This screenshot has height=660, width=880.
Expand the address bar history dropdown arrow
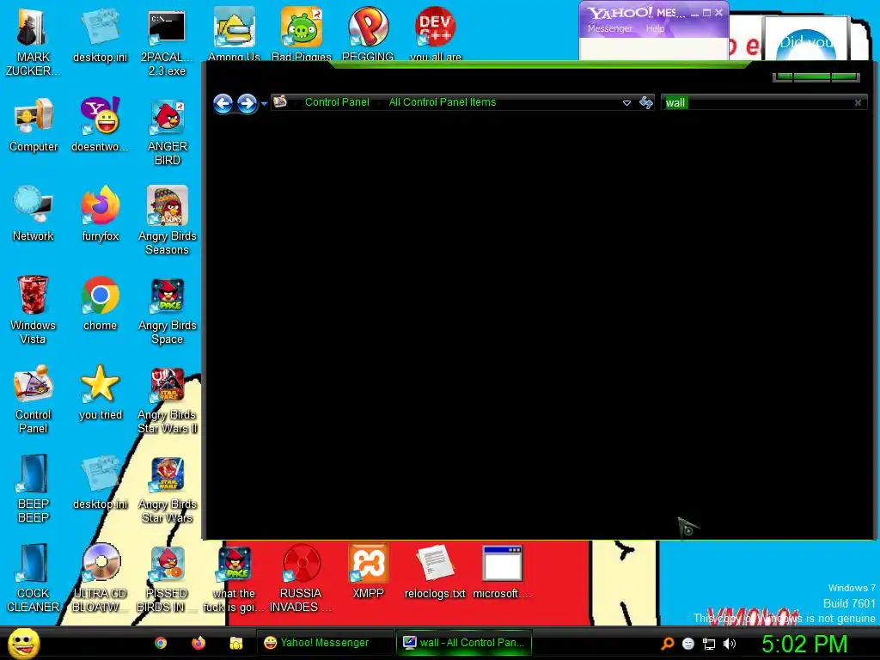(x=626, y=103)
